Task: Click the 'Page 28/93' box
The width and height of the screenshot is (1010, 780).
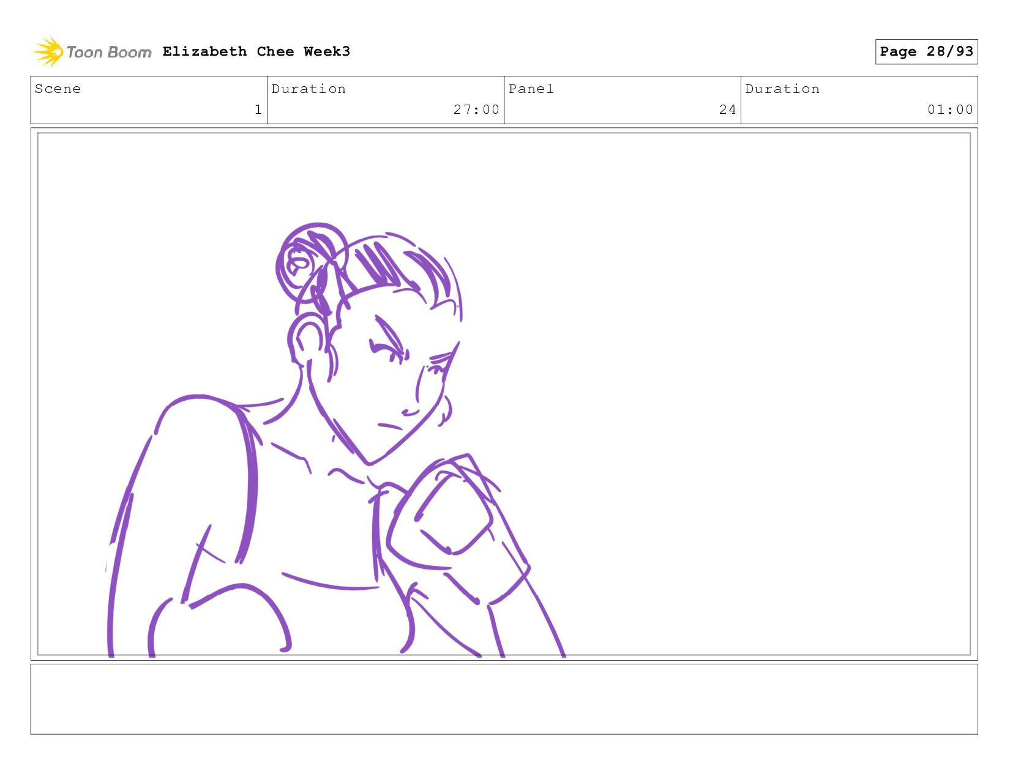Action: click(x=926, y=51)
